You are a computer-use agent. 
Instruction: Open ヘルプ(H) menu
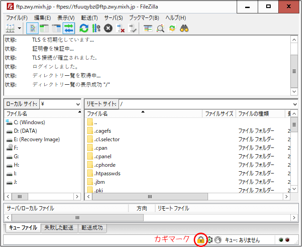tap(176, 18)
